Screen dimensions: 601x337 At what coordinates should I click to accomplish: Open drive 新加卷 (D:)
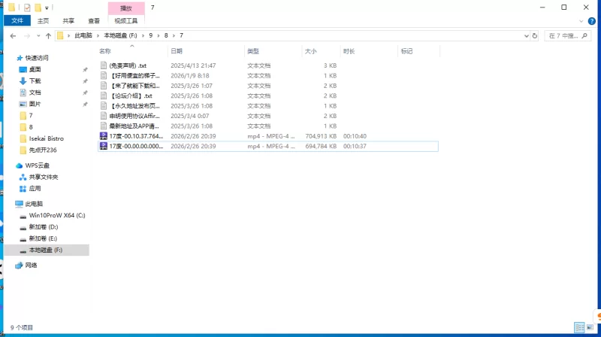pyautogui.click(x=44, y=227)
